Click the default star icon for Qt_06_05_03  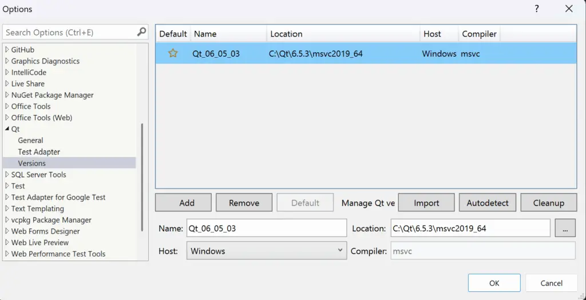(x=173, y=53)
